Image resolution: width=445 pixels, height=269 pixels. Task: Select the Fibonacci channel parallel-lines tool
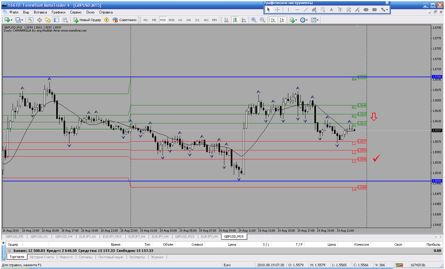pos(349,9)
